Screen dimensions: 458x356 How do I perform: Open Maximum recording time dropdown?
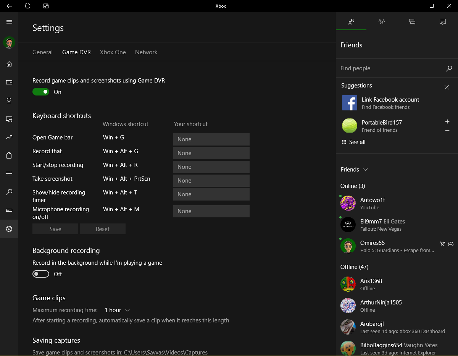[x=117, y=310]
